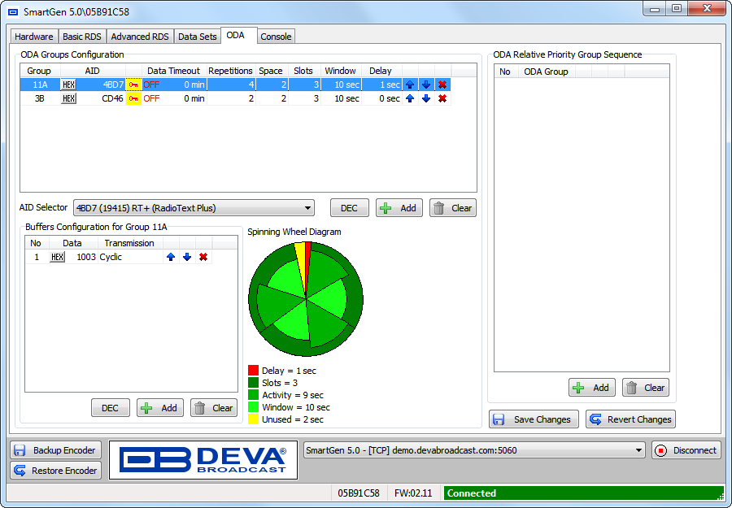Click the red Delay legend swatch
The width and height of the screenshot is (732, 508).
click(253, 371)
